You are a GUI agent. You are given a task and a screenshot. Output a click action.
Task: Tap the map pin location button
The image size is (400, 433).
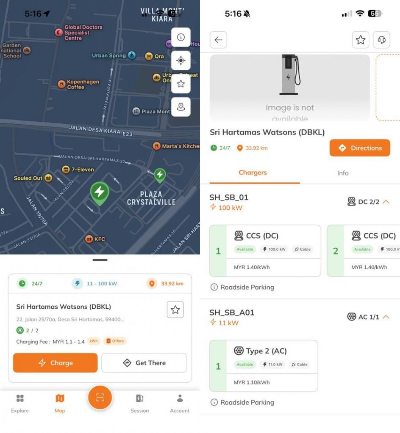181,107
